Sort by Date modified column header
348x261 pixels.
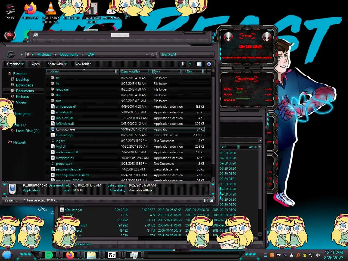point(134,72)
